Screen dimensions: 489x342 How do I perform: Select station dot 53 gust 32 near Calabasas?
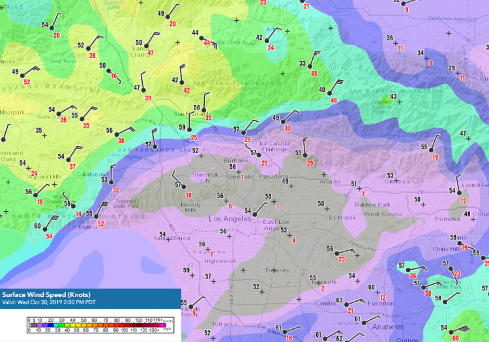coord(111,182)
